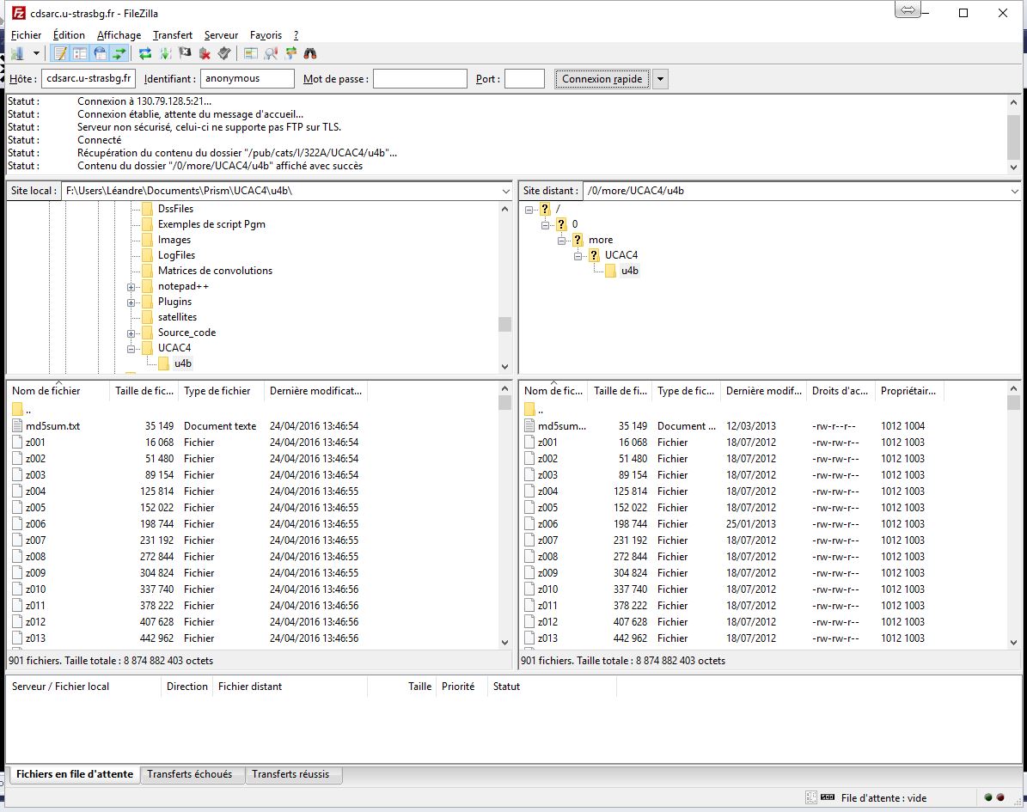Sort remote files by Dernière modif column

click(763, 391)
